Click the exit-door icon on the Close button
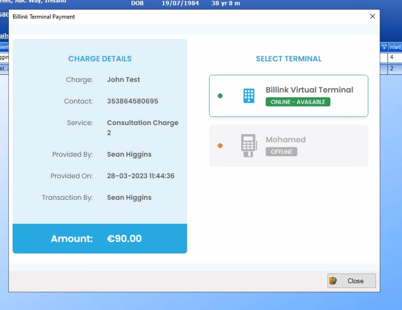This screenshot has height=310, width=402. (x=333, y=281)
